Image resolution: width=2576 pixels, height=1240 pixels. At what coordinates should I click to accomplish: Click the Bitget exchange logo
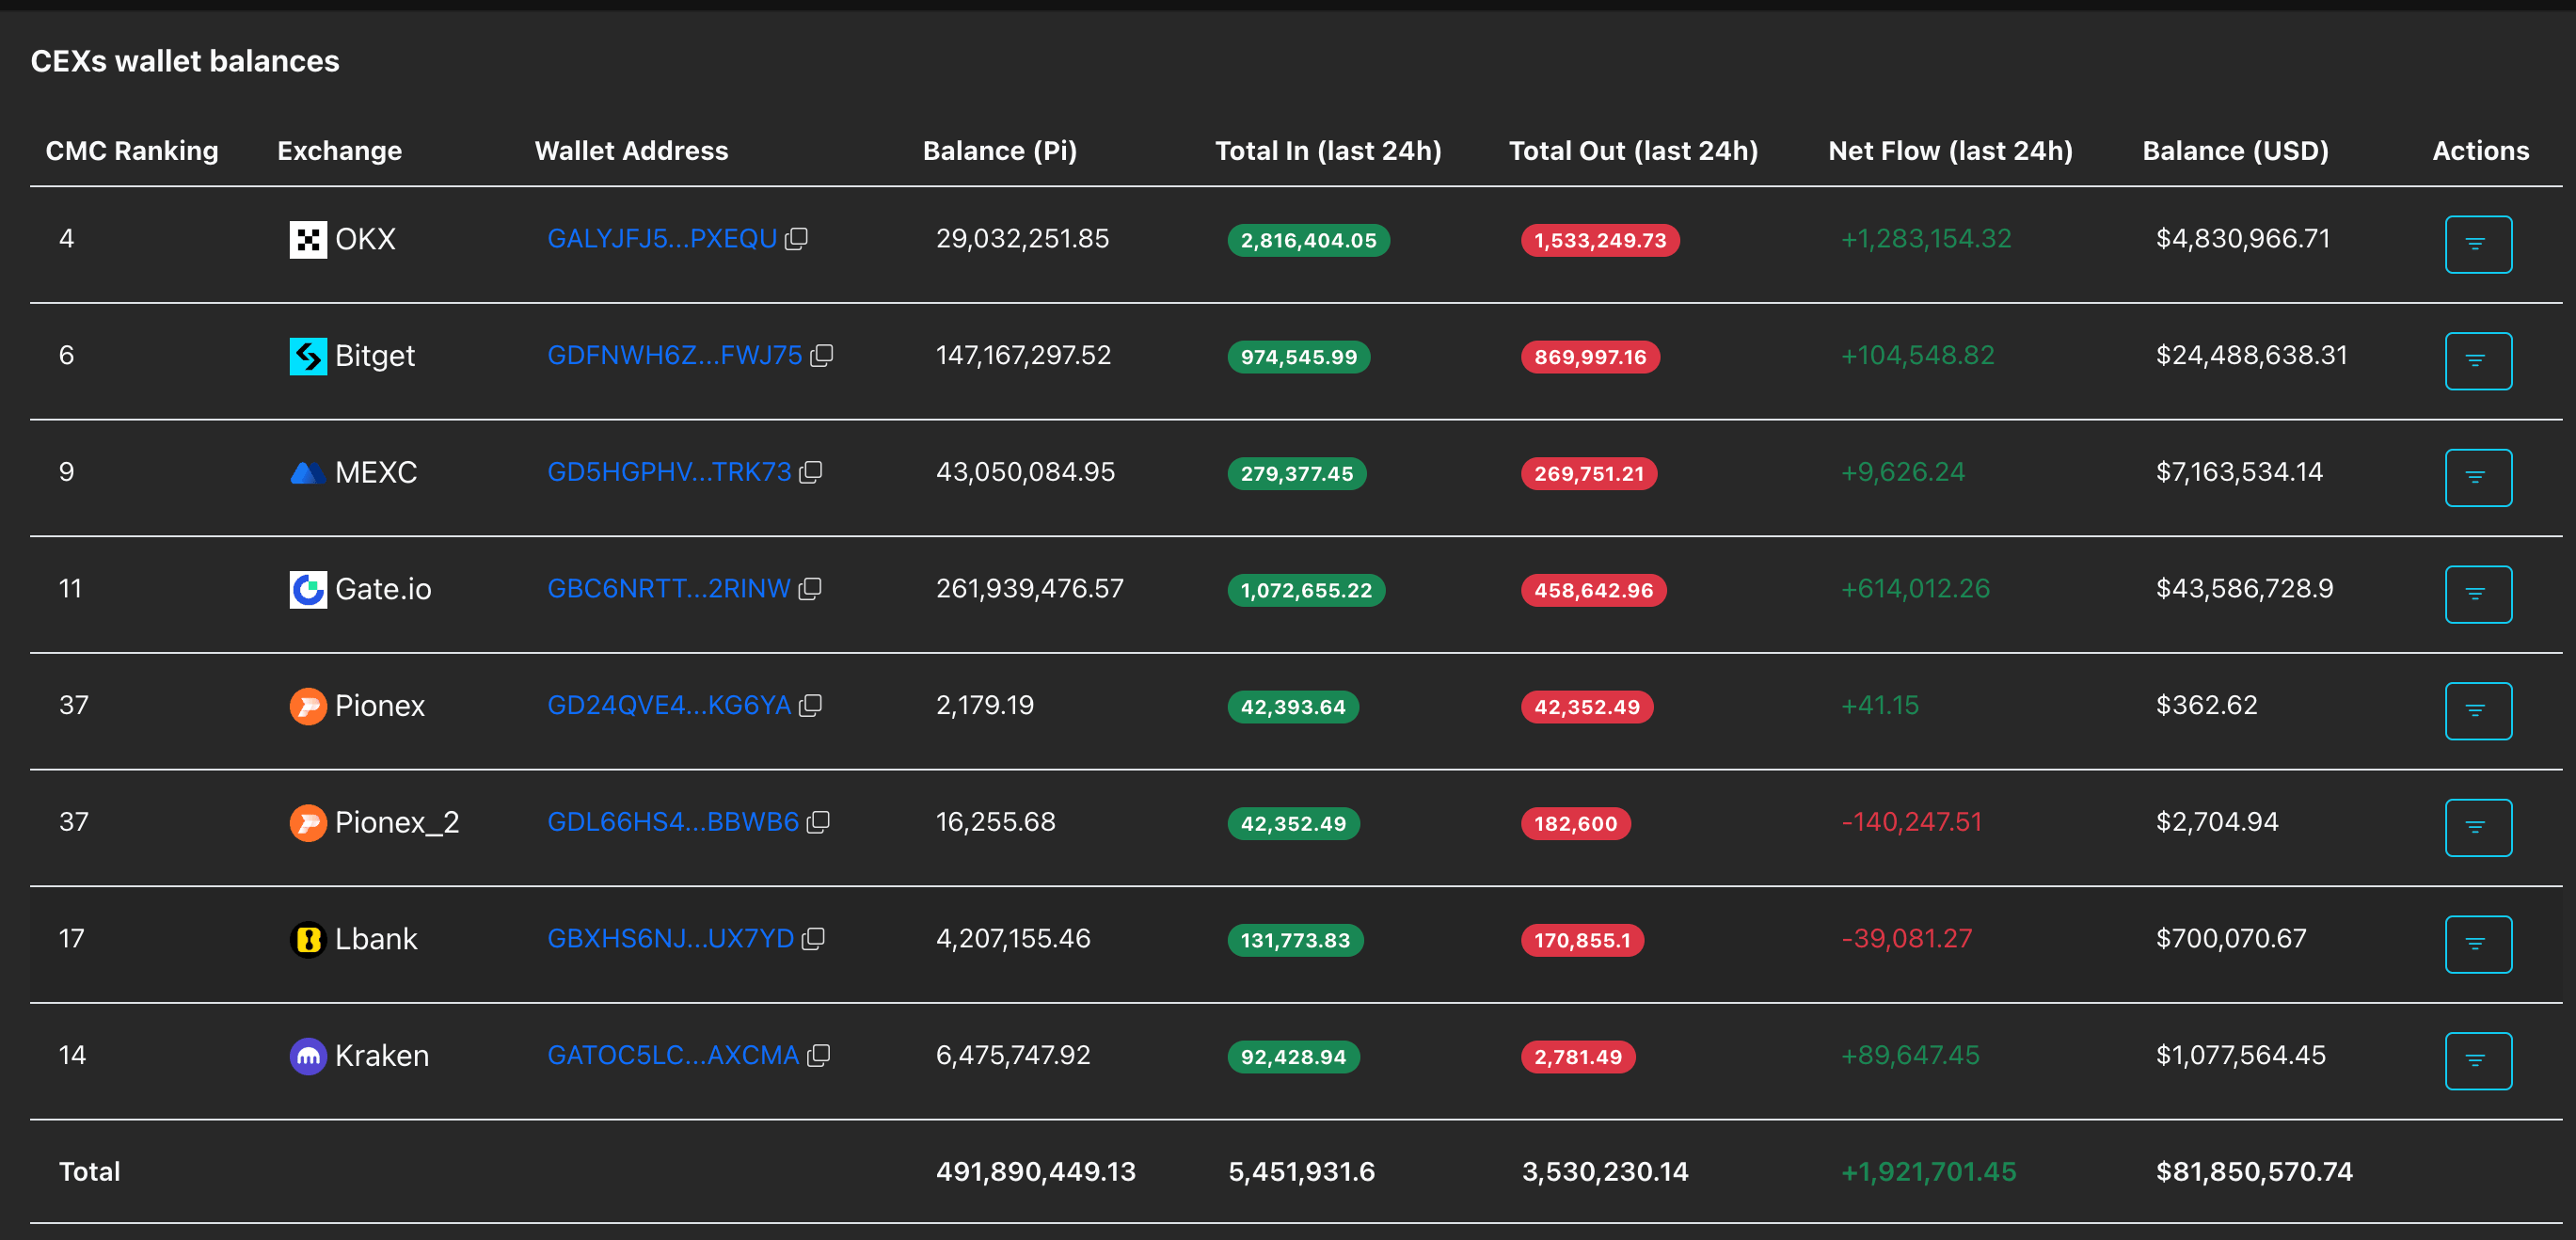[x=308, y=356]
